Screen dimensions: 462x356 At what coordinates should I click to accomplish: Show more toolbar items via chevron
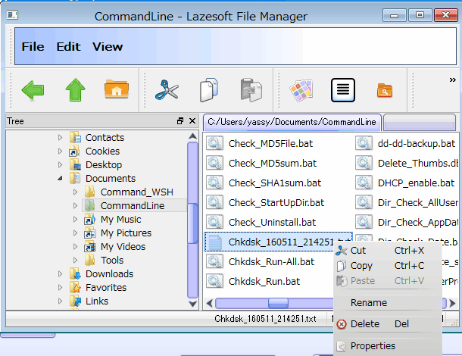tap(453, 80)
